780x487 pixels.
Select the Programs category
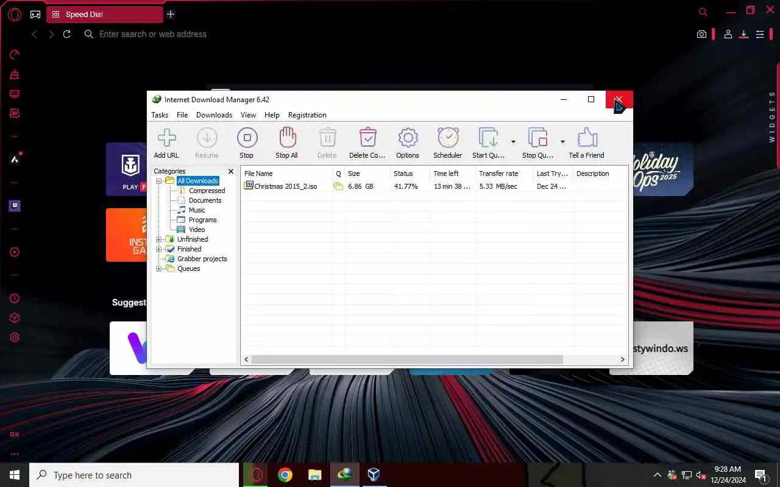click(202, 220)
